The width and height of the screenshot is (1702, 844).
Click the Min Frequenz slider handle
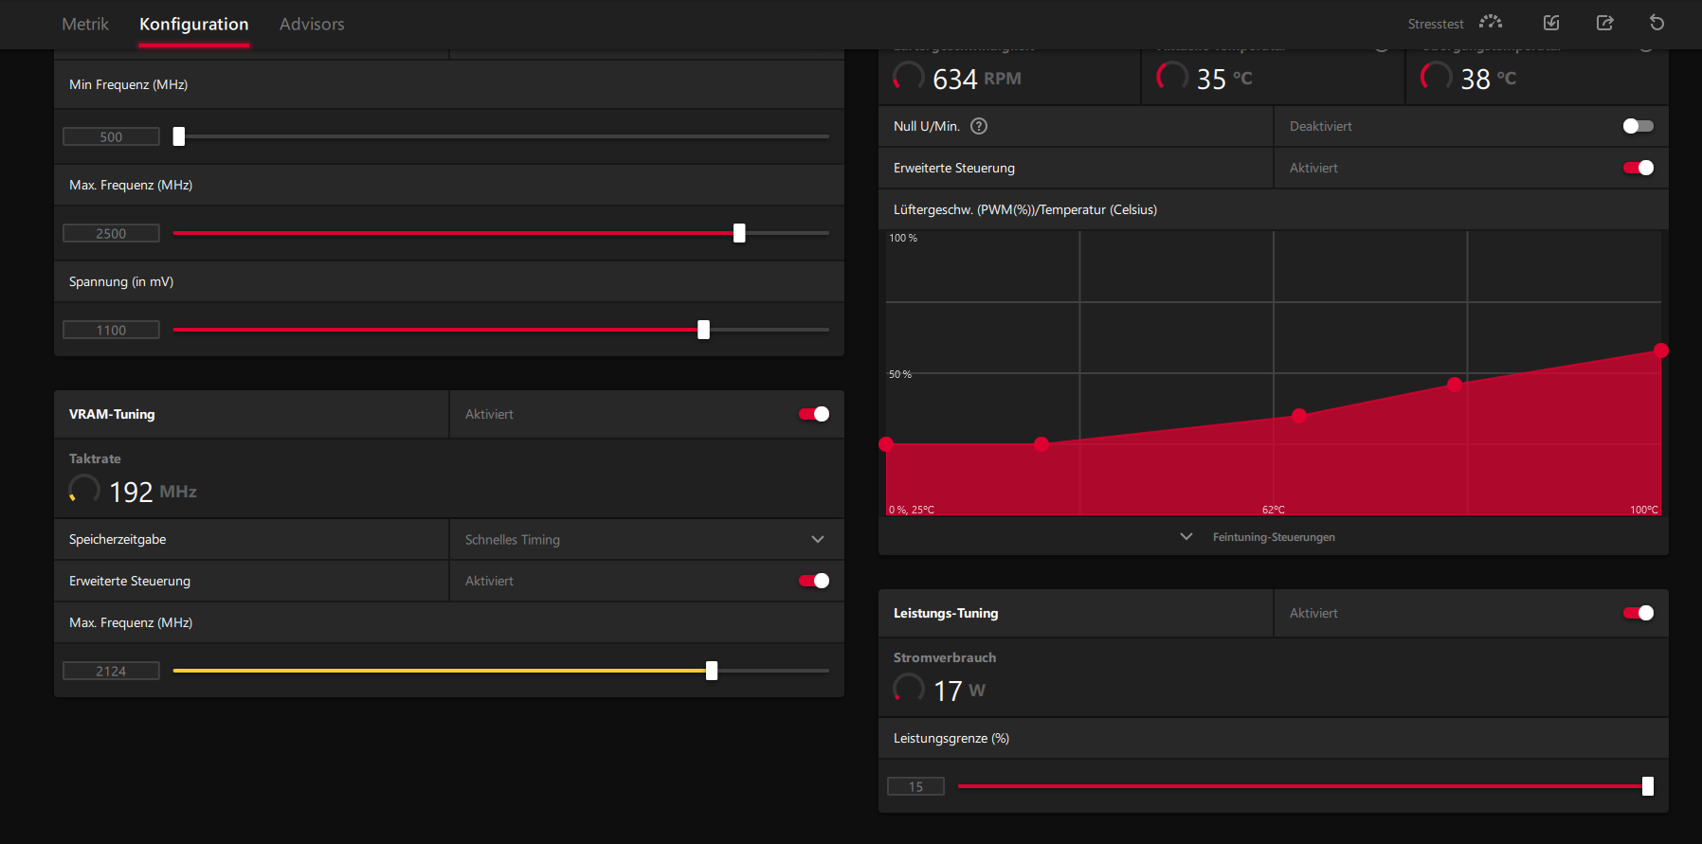[179, 136]
